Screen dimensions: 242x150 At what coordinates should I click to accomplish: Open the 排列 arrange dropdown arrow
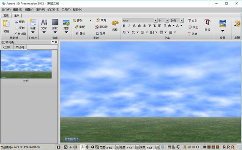[91, 20]
